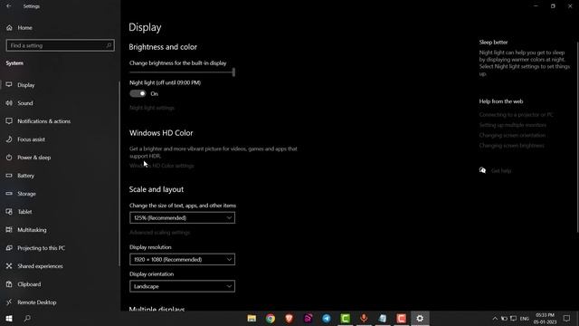Click the Get help chat icon
Viewport: 579px width, 326px height.
click(x=482, y=170)
